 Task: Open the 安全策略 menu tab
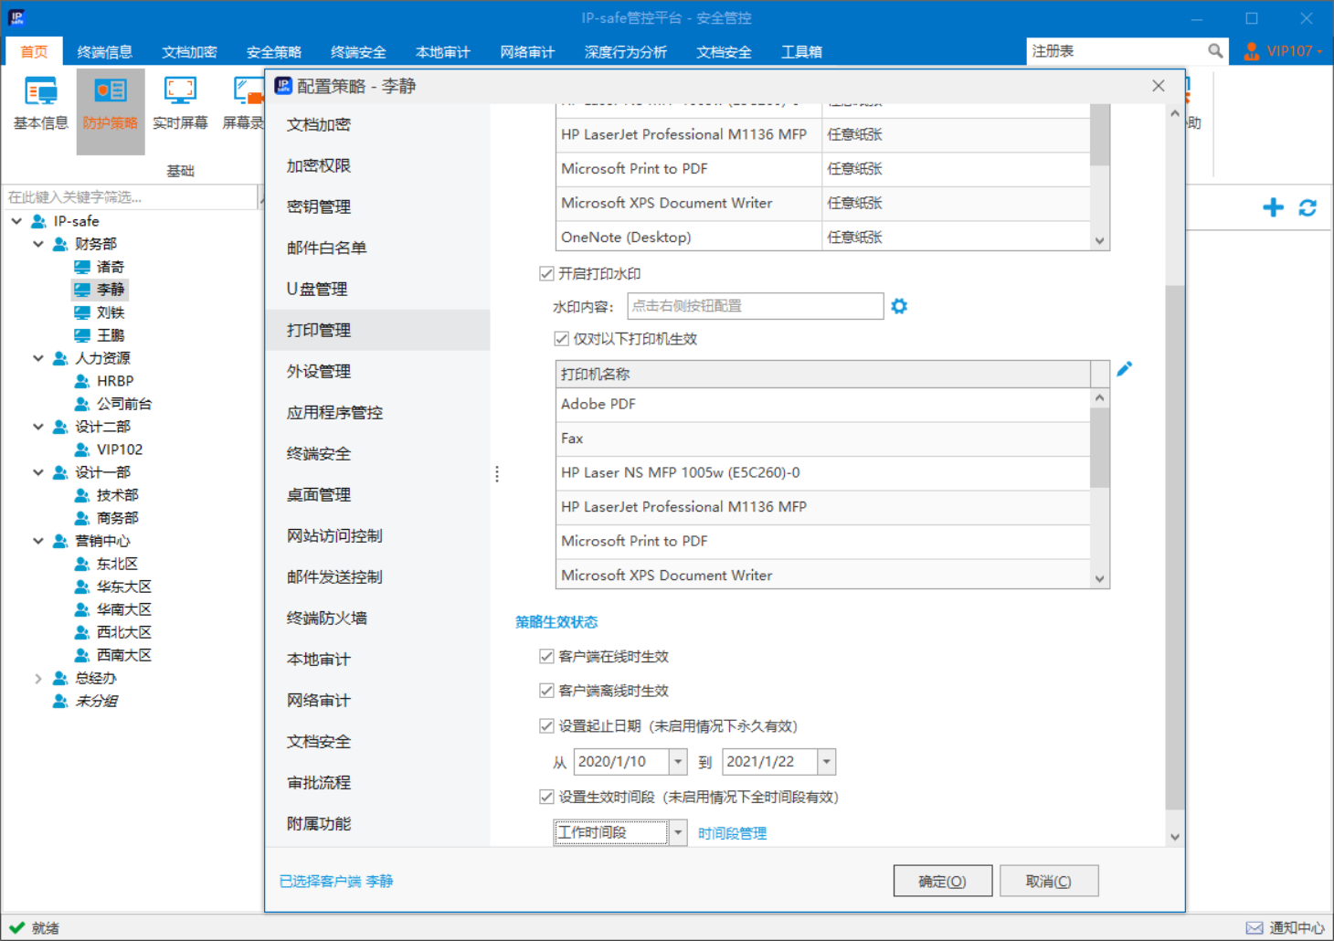[x=274, y=52]
